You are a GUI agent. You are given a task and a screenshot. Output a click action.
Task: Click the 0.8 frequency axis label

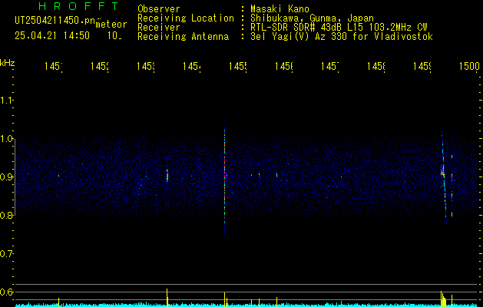pyautogui.click(x=6, y=215)
